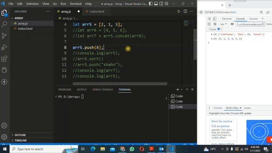This screenshot has width=272, height=153.
Task: Click the console filter input field
Action: (x=251, y=24)
